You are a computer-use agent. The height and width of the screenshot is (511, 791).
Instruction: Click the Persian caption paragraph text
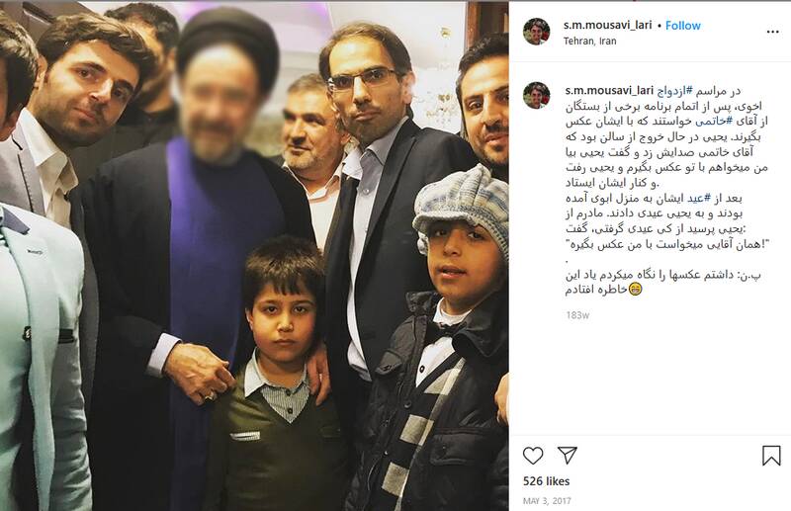pos(665,190)
